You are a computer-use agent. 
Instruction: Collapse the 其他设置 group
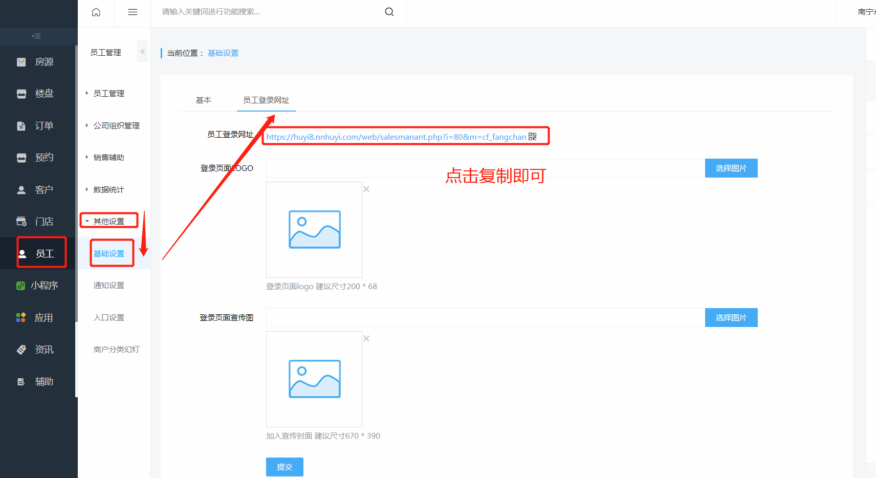[x=109, y=222]
